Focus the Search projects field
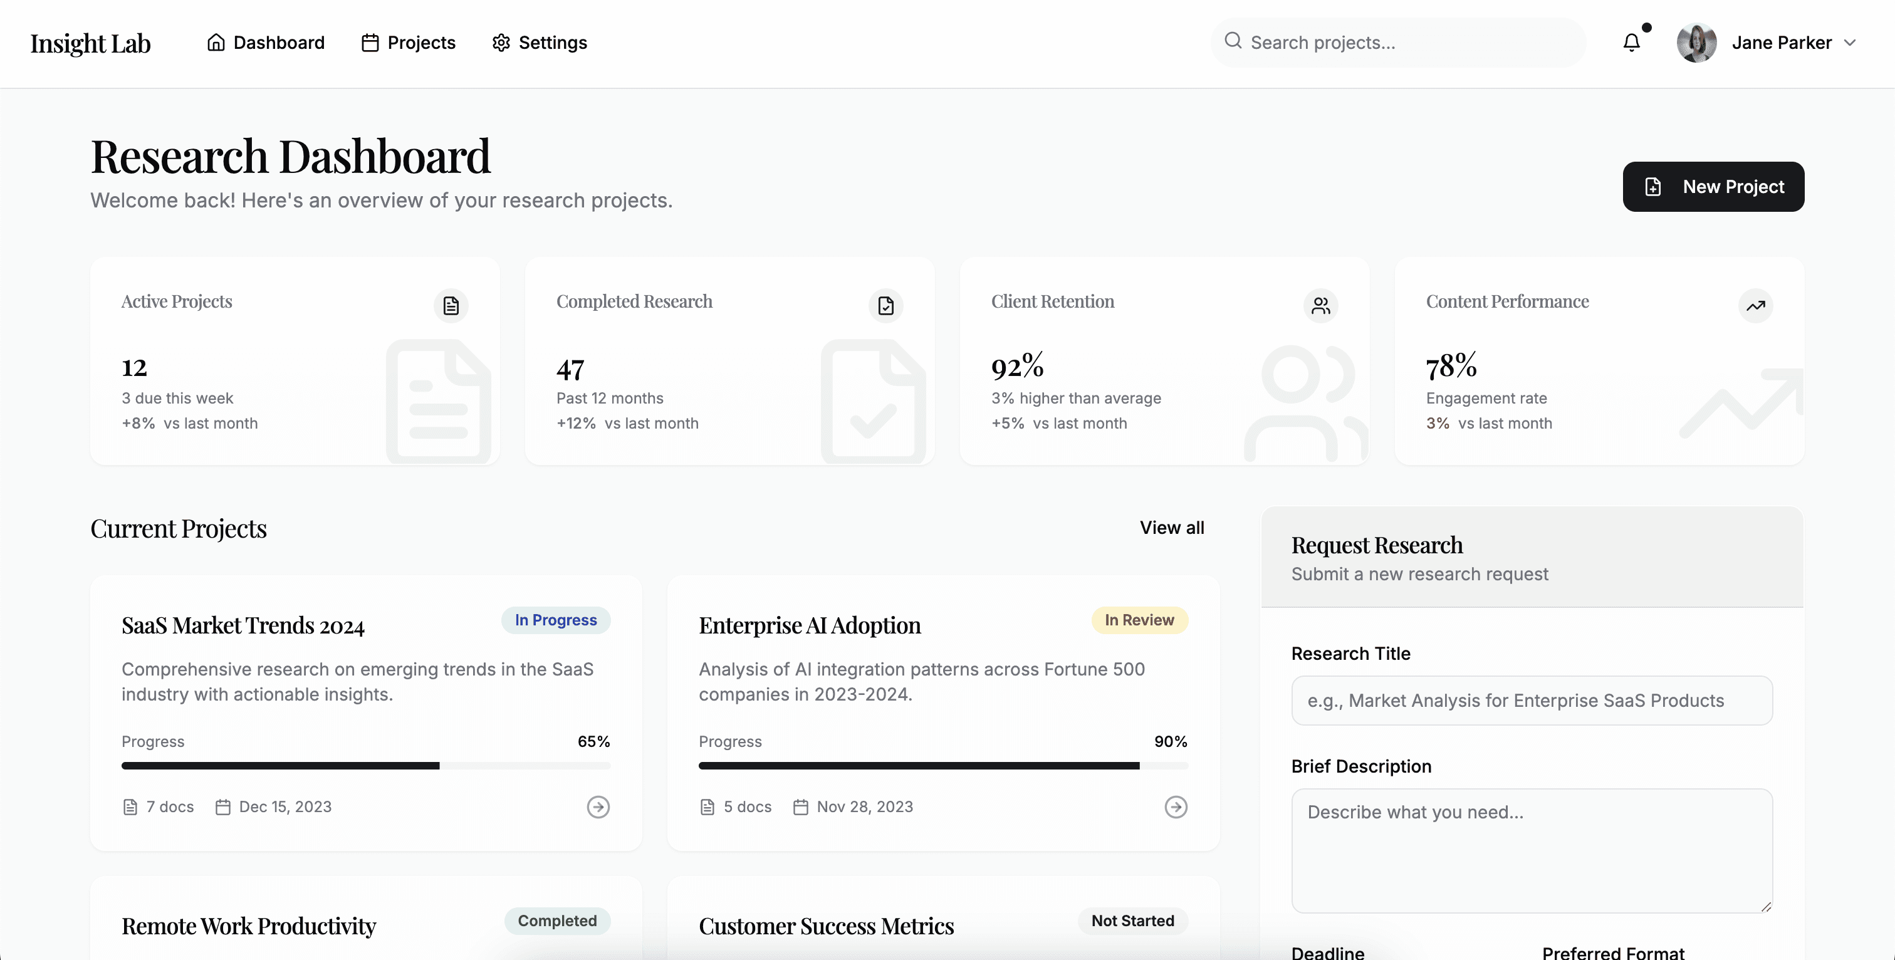Viewport: 1895px width, 960px height. pos(1397,43)
